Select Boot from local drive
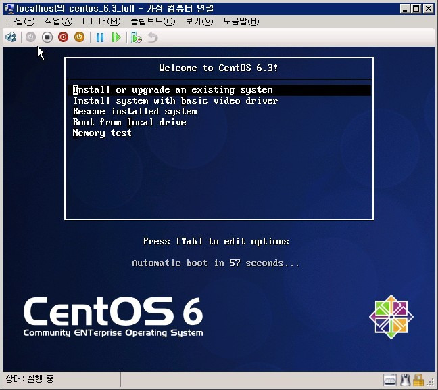The image size is (438, 390). click(x=129, y=123)
